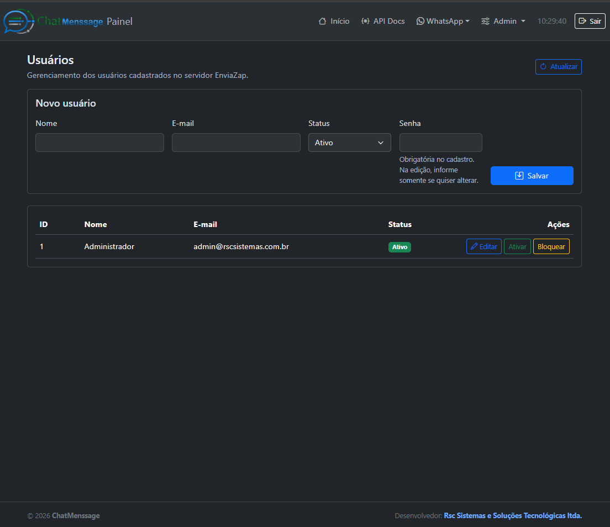610x527 pixels.
Task: Click the green Ativo status badge
Action: (399, 247)
